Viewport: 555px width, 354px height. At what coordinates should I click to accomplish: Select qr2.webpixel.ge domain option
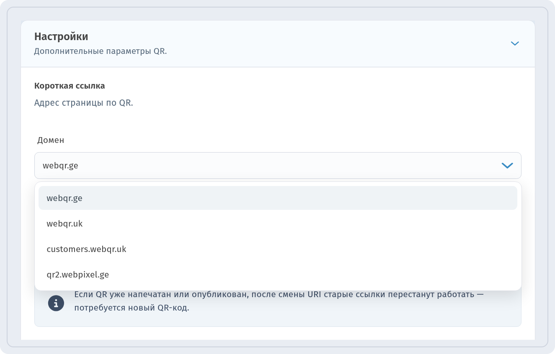click(278, 275)
